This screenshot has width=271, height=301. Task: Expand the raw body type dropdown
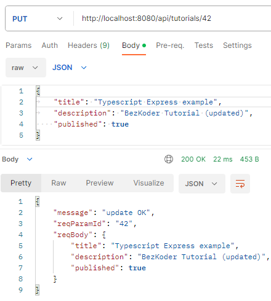(26, 68)
